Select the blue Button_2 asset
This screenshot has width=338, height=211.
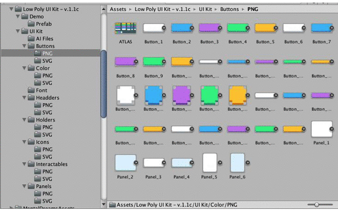pyautogui.click(x=181, y=28)
